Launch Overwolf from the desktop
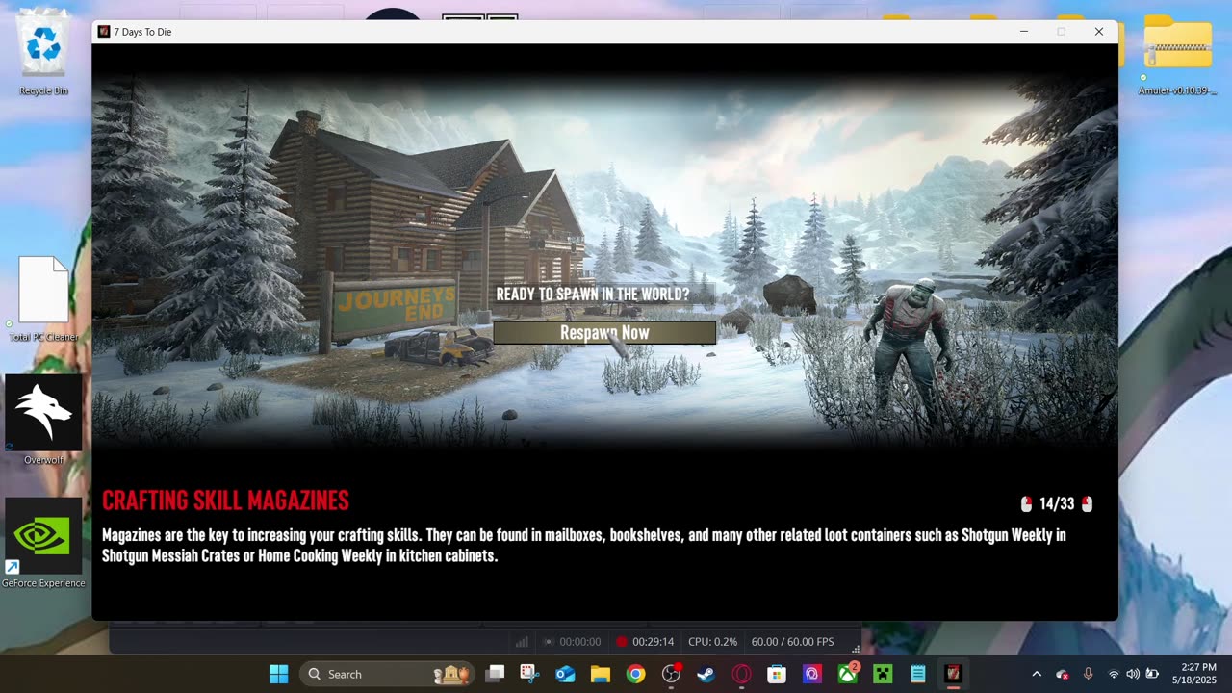The width and height of the screenshot is (1232, 693). coord(43,421)
